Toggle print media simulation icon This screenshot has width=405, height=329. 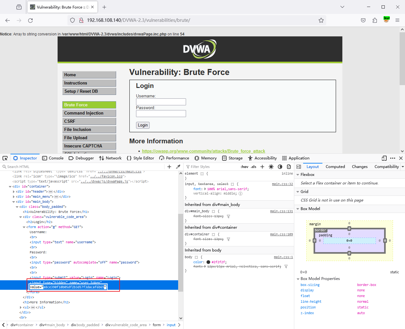(x=289, y=167)
